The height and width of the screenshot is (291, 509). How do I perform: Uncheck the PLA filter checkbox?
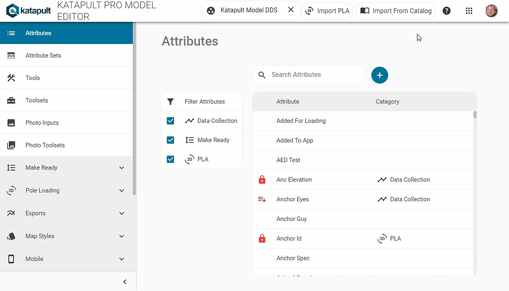(x=170, y=159)
